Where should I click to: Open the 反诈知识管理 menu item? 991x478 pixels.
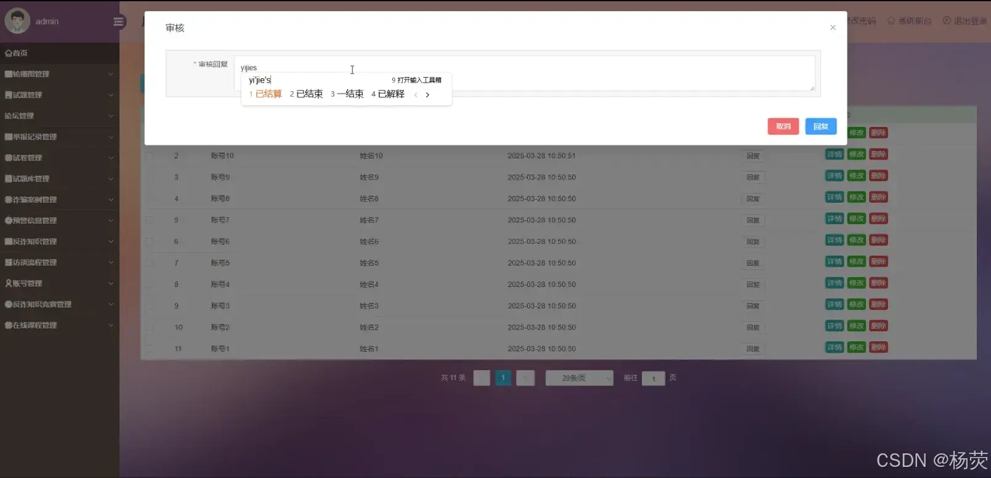click(x=59, y=241)
